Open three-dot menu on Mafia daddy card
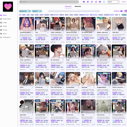The image size is (127, 127). coord(94,87)
